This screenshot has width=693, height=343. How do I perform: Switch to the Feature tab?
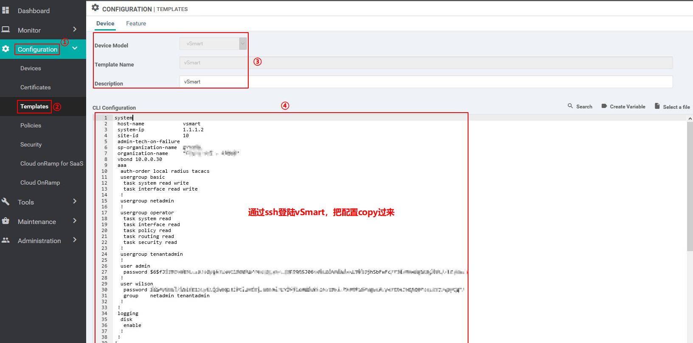pyautogui.click(x=136, y=23)
